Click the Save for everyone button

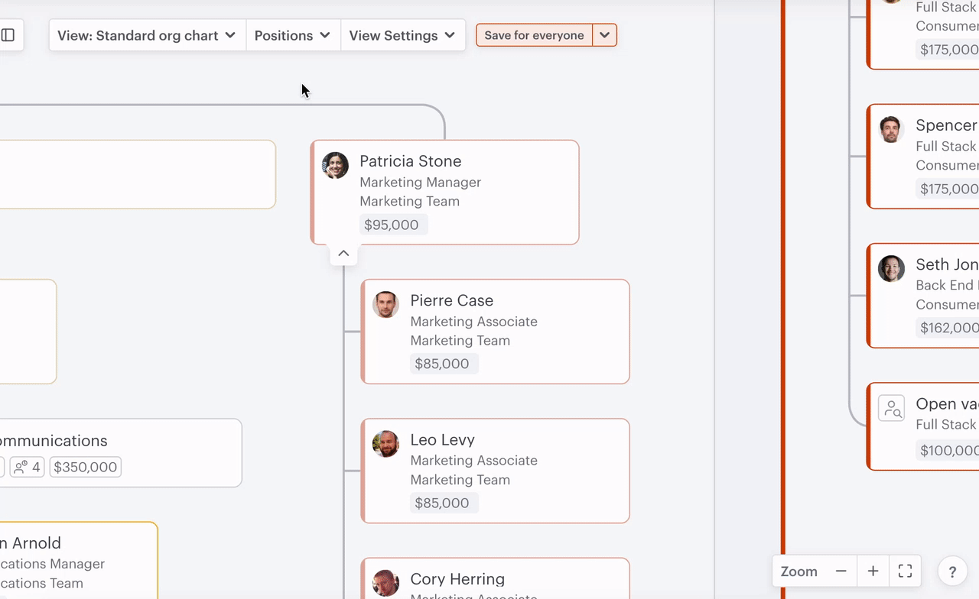point(534,35)
